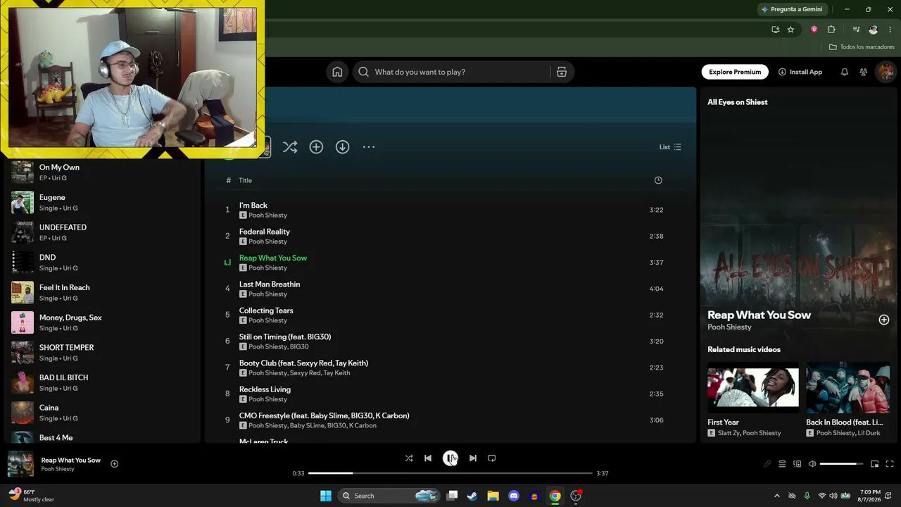
Task: Open the Eugene single in the library
Action: 102,203
